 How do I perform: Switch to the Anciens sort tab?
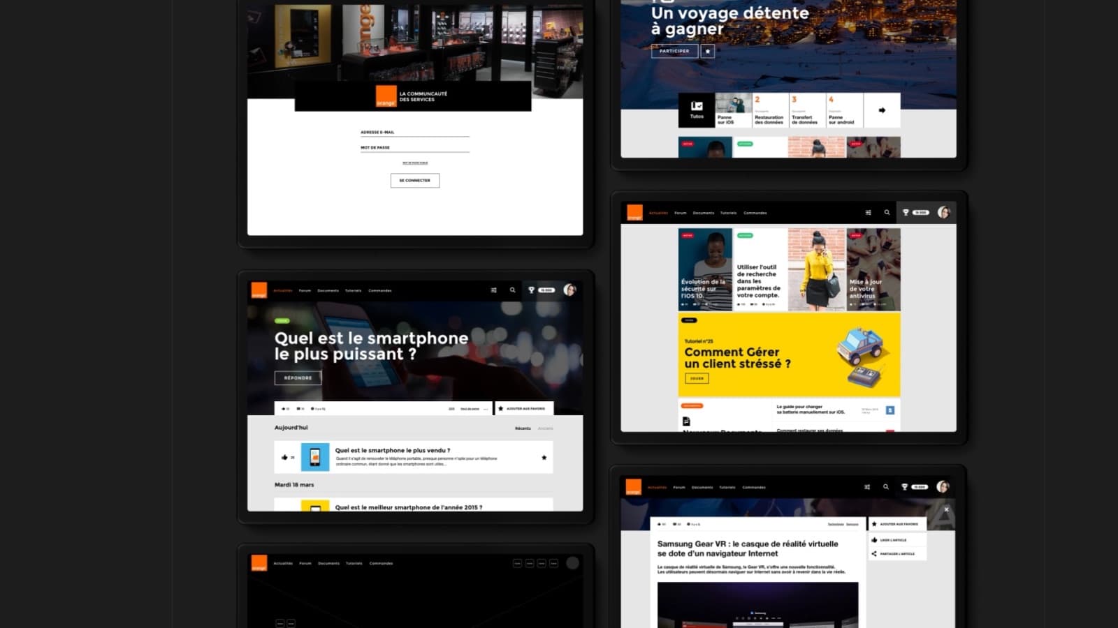pos(546,428)
